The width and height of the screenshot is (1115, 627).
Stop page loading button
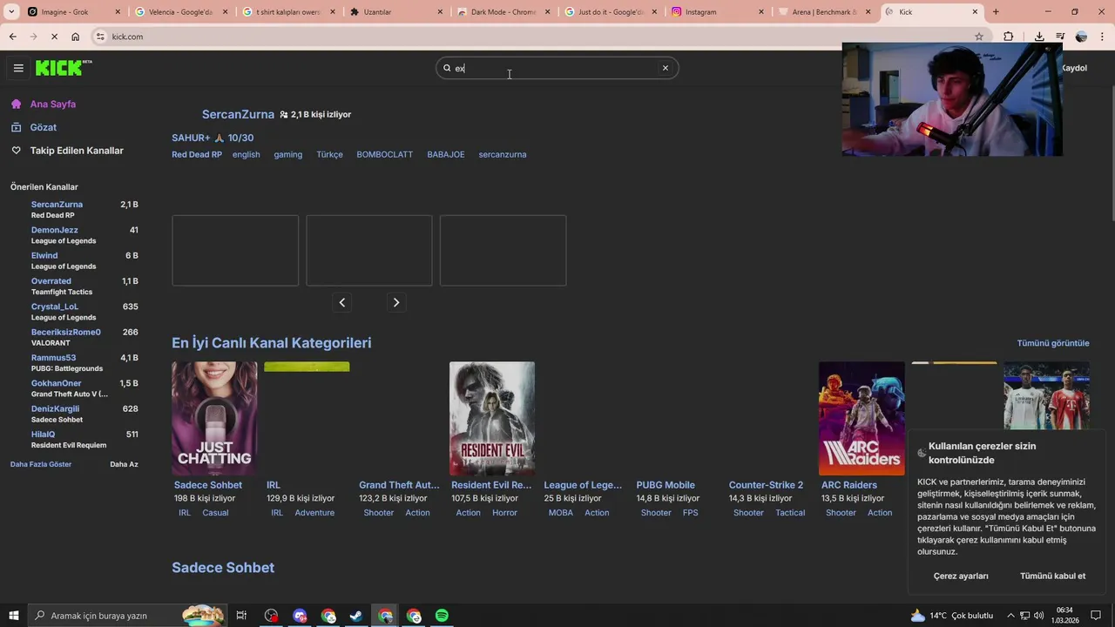click(54, 37)
